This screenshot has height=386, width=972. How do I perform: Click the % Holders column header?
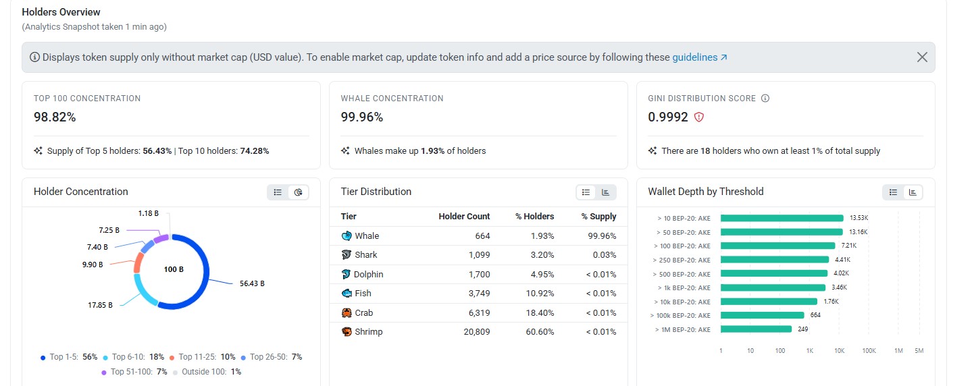pyautogui.click(x=535, y=217)
